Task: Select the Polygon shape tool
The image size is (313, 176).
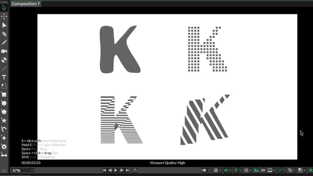Action: click(x=4, y=112)
